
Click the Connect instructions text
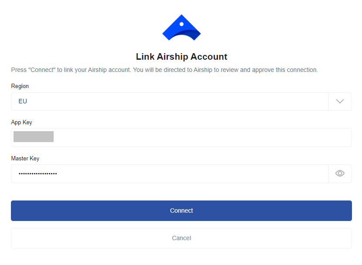click(164, 69)
